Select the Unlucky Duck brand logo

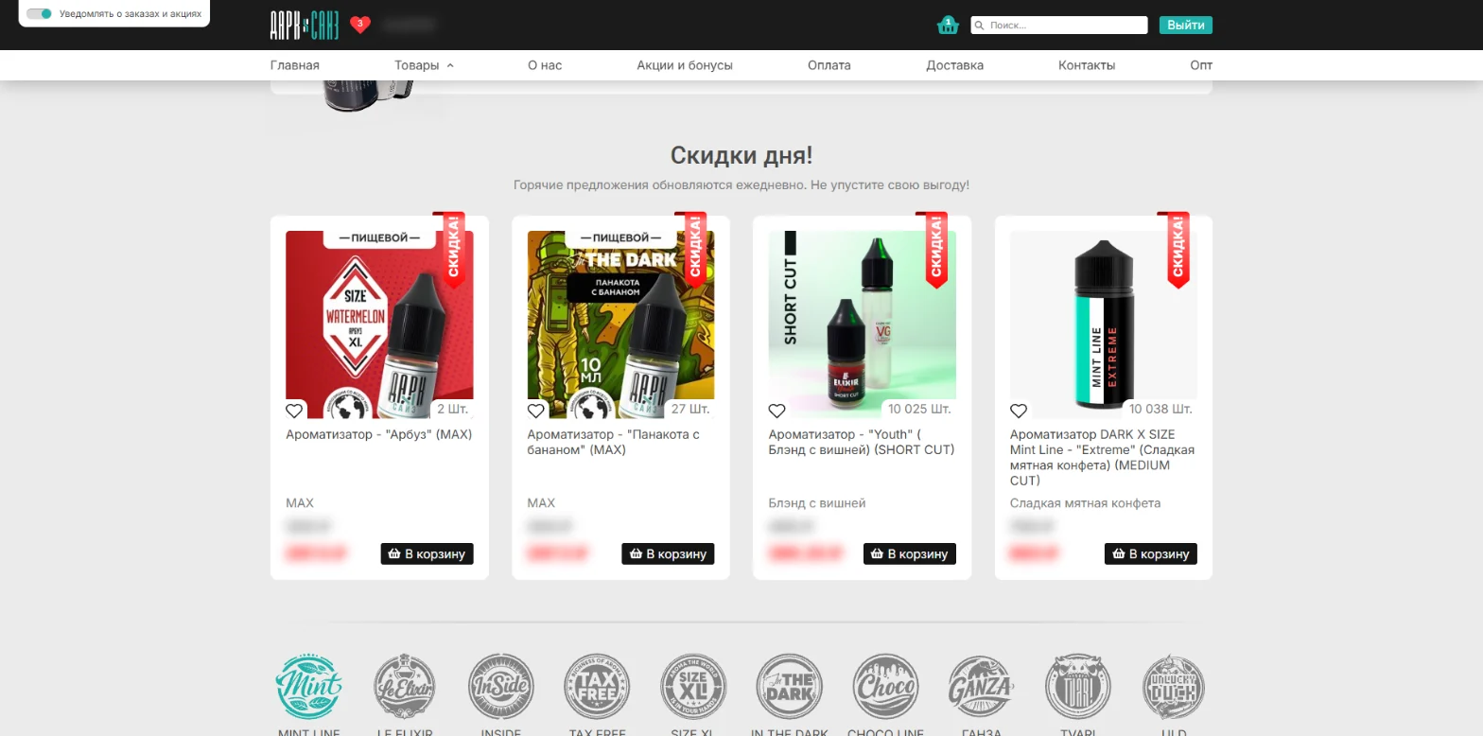[x=1174, y=688]
